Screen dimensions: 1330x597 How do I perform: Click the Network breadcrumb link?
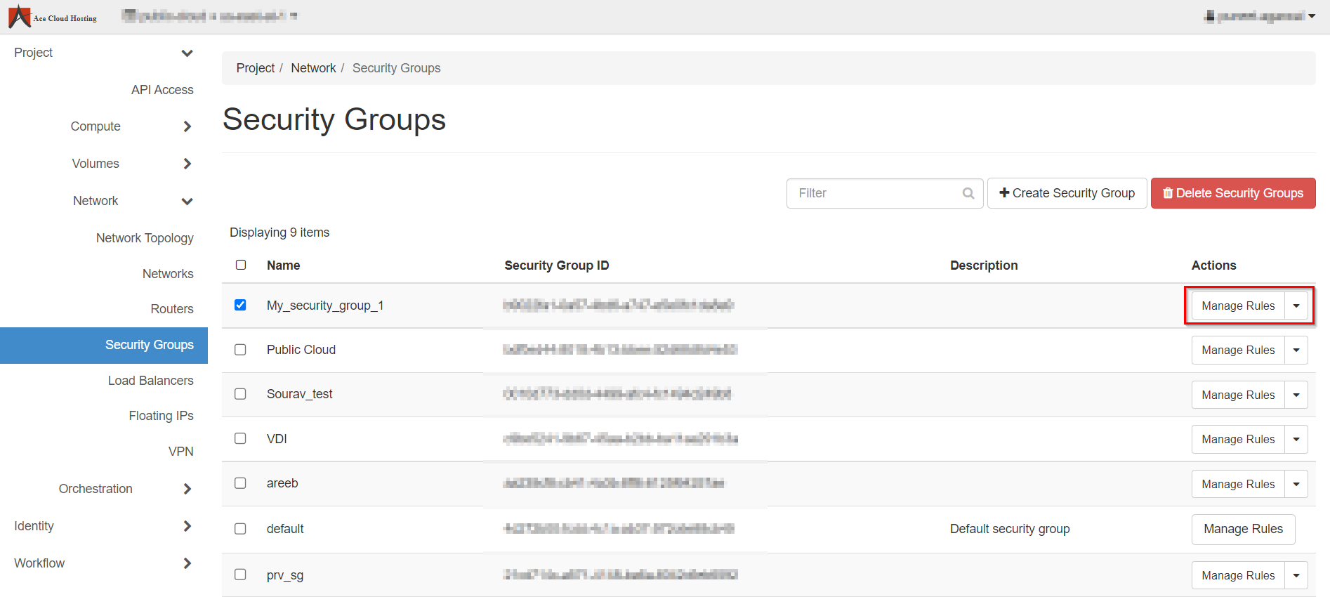313,68
